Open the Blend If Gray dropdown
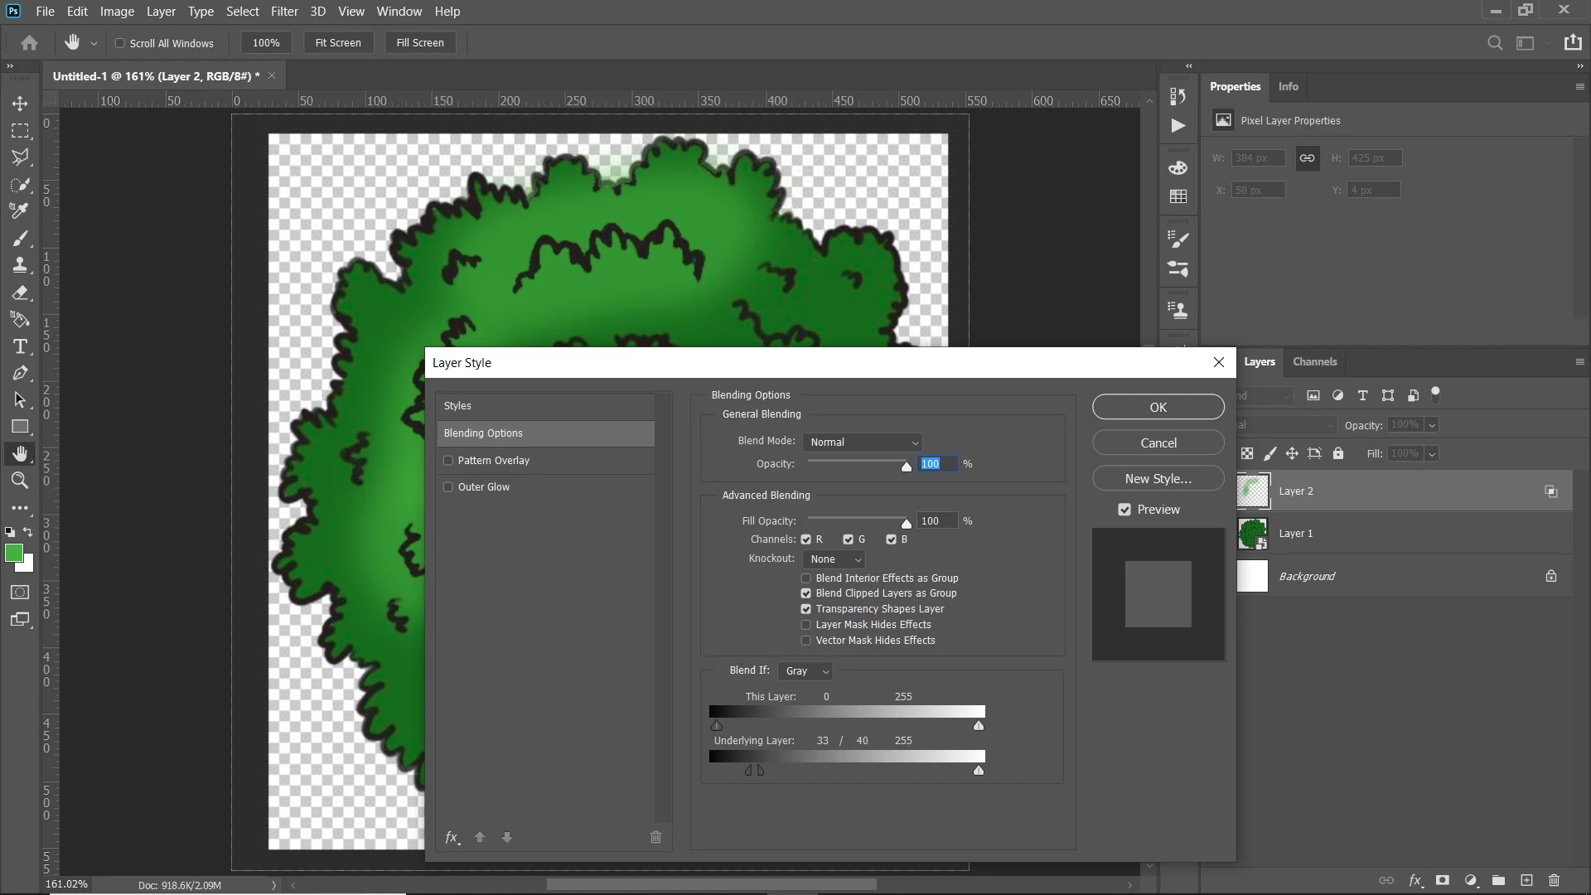The width and height of the screenshot is (1591, 895). pyautogui.click(x=805, y=671)
